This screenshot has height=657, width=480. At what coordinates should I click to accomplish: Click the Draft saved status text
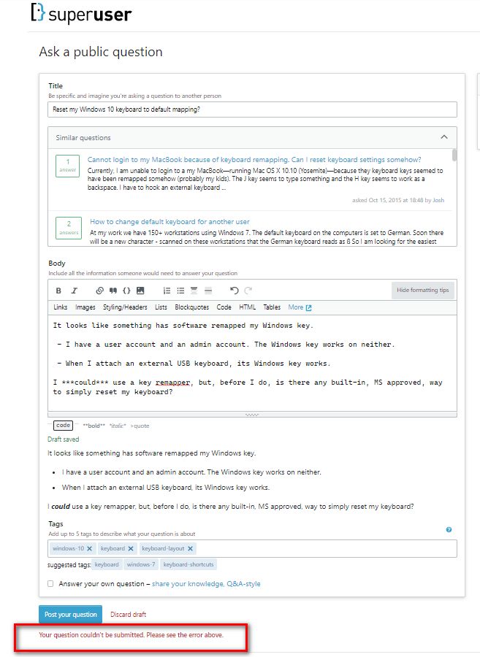[x=64, y=439]
